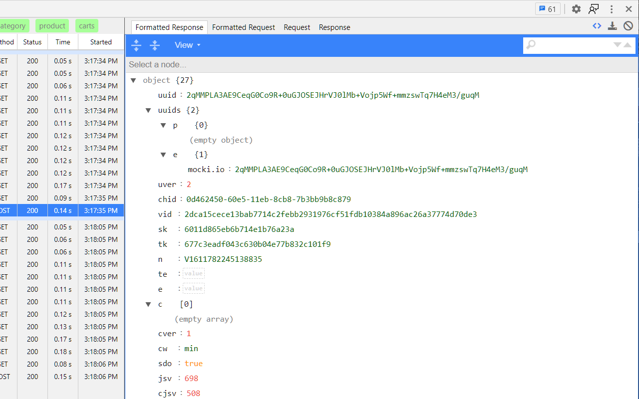Image resolution: width=639 pixels, height=399 pixels.
Task: Toggle the product filter tag
Action: (x=52, y=26)
